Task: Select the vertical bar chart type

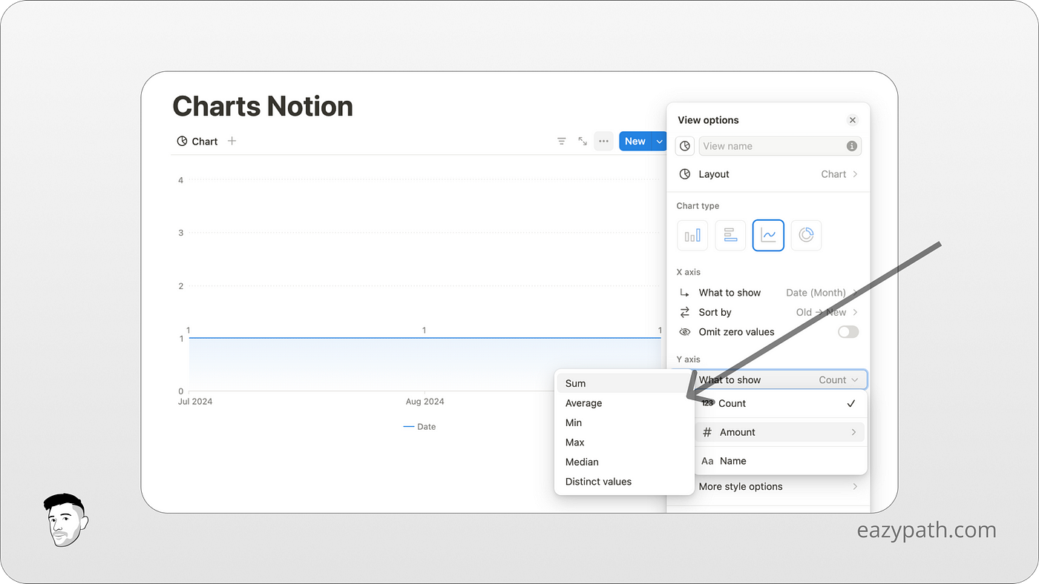Action: pos(692,236)
